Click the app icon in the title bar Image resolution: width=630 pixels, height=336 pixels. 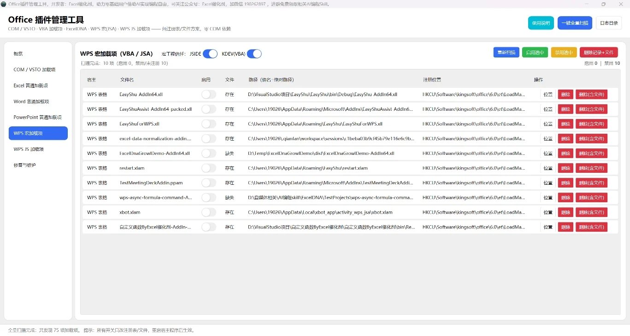coord(4,4)
